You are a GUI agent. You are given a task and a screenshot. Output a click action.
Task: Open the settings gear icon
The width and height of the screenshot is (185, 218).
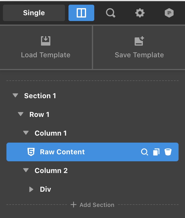point(140,13)
